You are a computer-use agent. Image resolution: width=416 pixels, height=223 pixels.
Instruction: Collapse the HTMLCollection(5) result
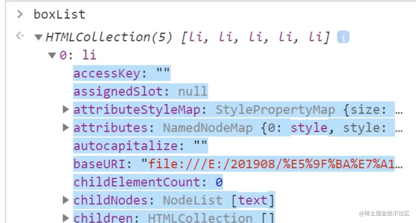pyautogui.click(x=39, y=38)
